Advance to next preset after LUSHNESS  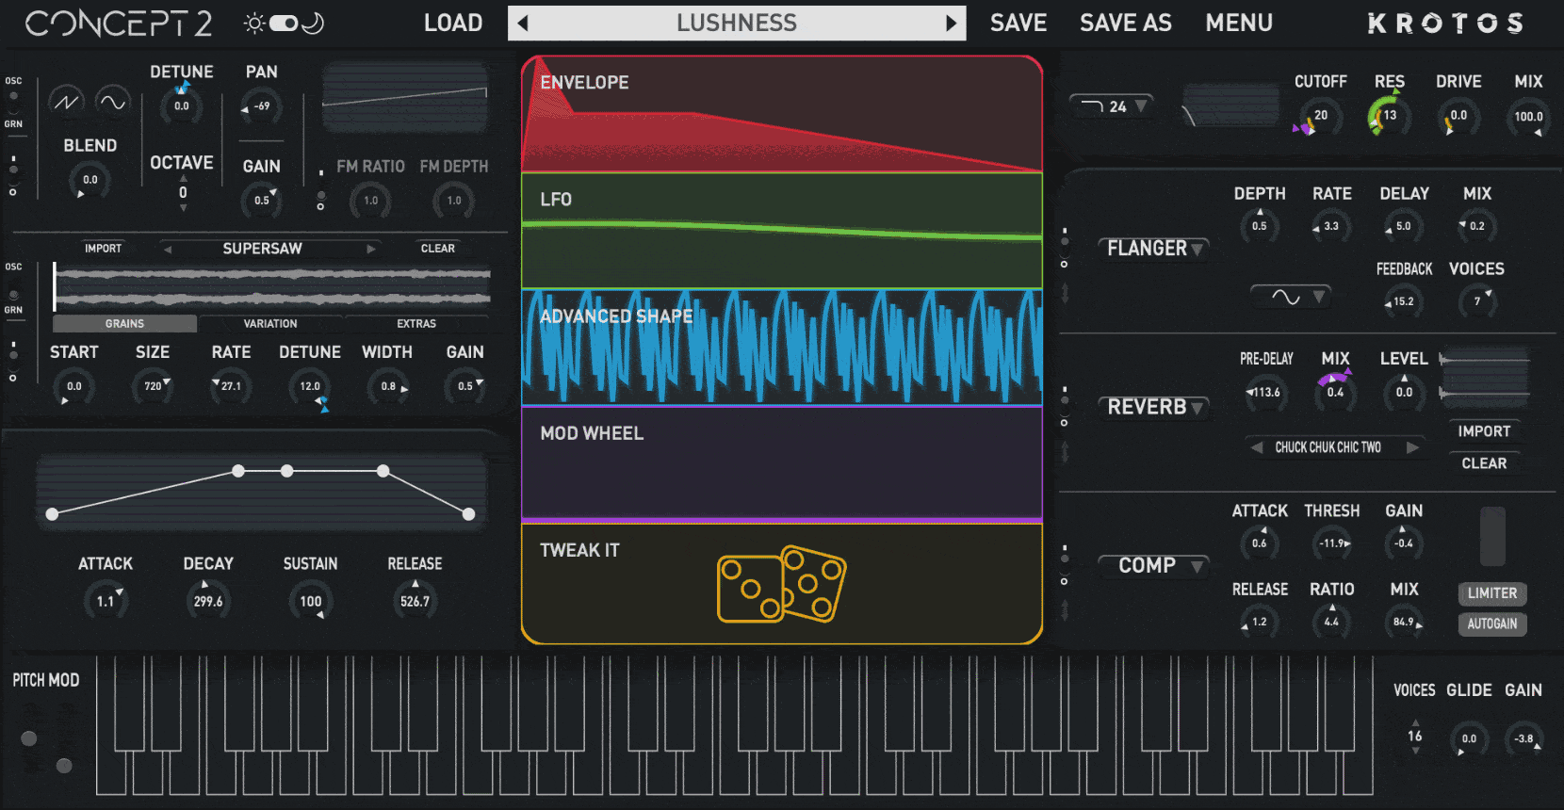tap(951, 24)
